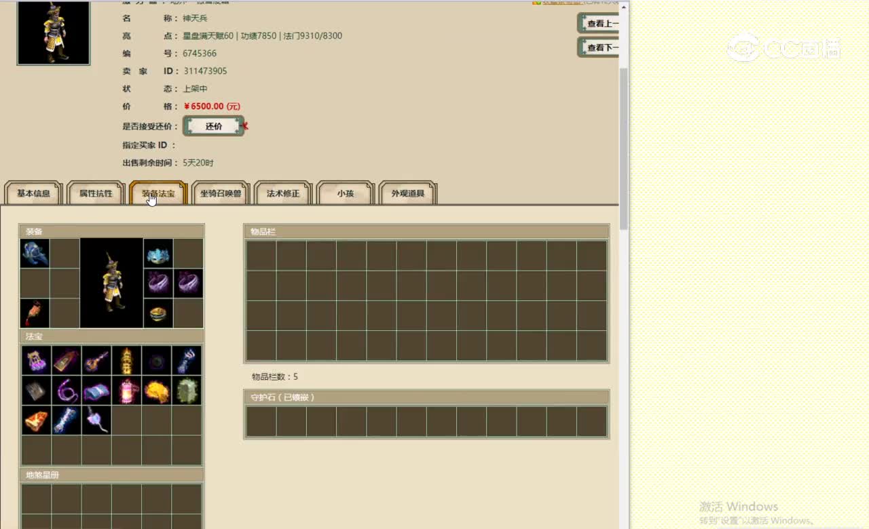Select the dark orb treasure icon
Viewport: 869px width, 529px height.
(x=156, y=360)
